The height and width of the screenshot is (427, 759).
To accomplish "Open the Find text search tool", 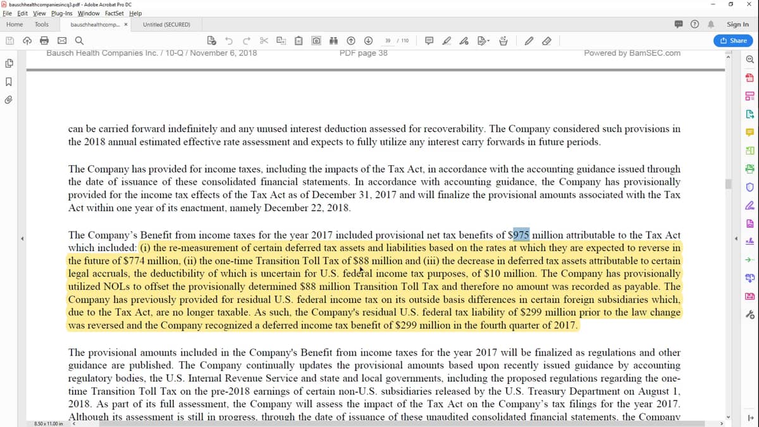I will 78,40.
